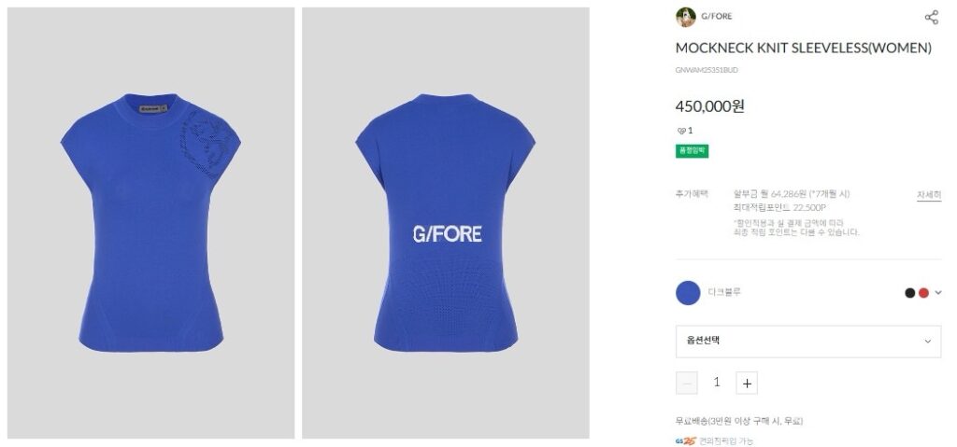Click the MOCKNECK KNIT SLEEVELESS product title

[x=803, y=49]
